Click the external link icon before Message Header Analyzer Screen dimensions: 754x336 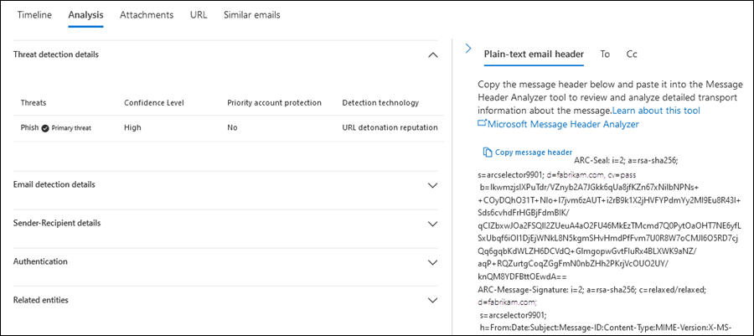(x=482, y=123)
